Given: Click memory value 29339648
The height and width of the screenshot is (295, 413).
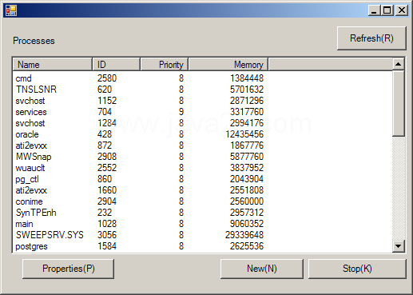Looking at the screenshot, I should 244,235.
